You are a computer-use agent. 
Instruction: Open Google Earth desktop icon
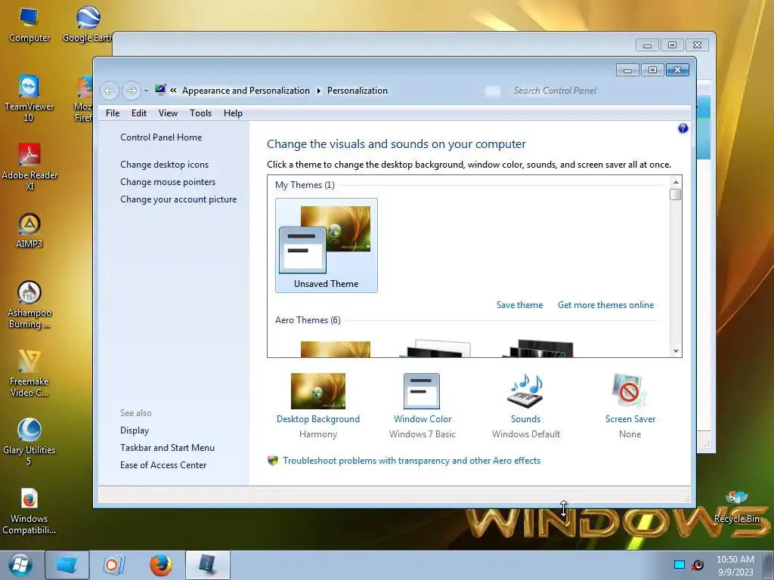[x=88, y=24]
